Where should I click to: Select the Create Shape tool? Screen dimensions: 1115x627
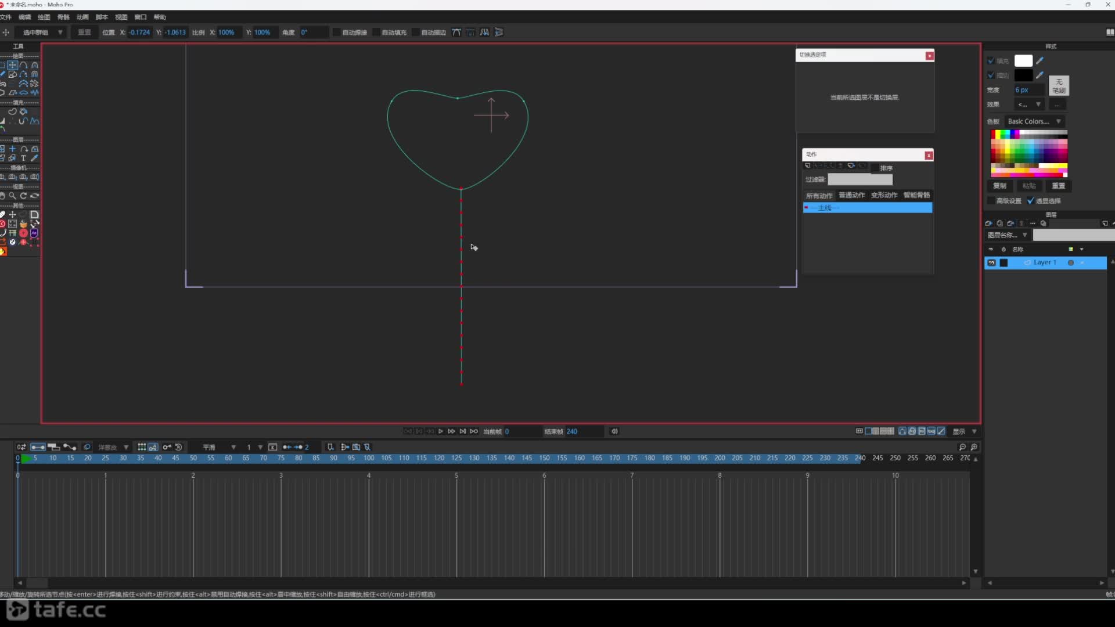[12, 111]
